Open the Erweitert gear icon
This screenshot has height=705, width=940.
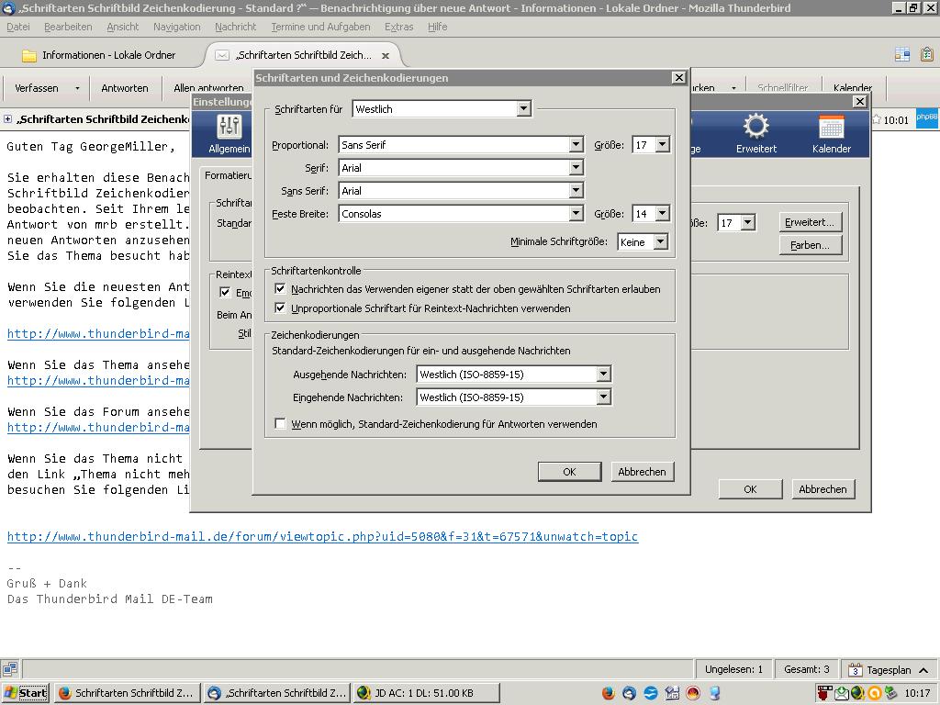[x=755, y=133]
